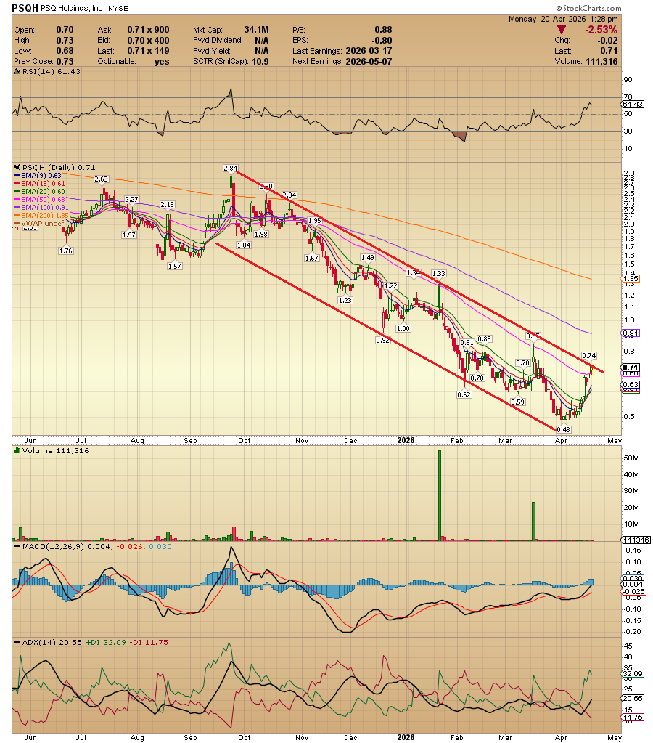
Task: Click the Volume 111,316 panel label
Action: pos(55,450)
